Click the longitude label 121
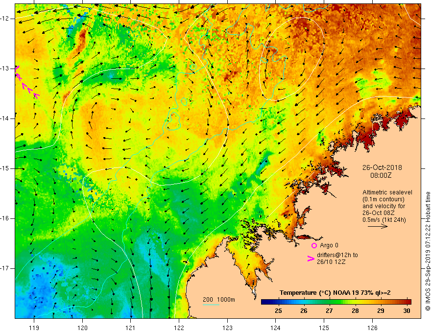 (x=131, y=328)
